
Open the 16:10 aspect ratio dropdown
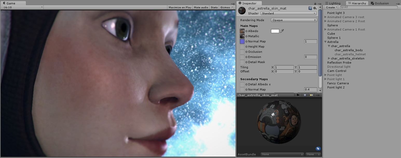click(22, 7)
